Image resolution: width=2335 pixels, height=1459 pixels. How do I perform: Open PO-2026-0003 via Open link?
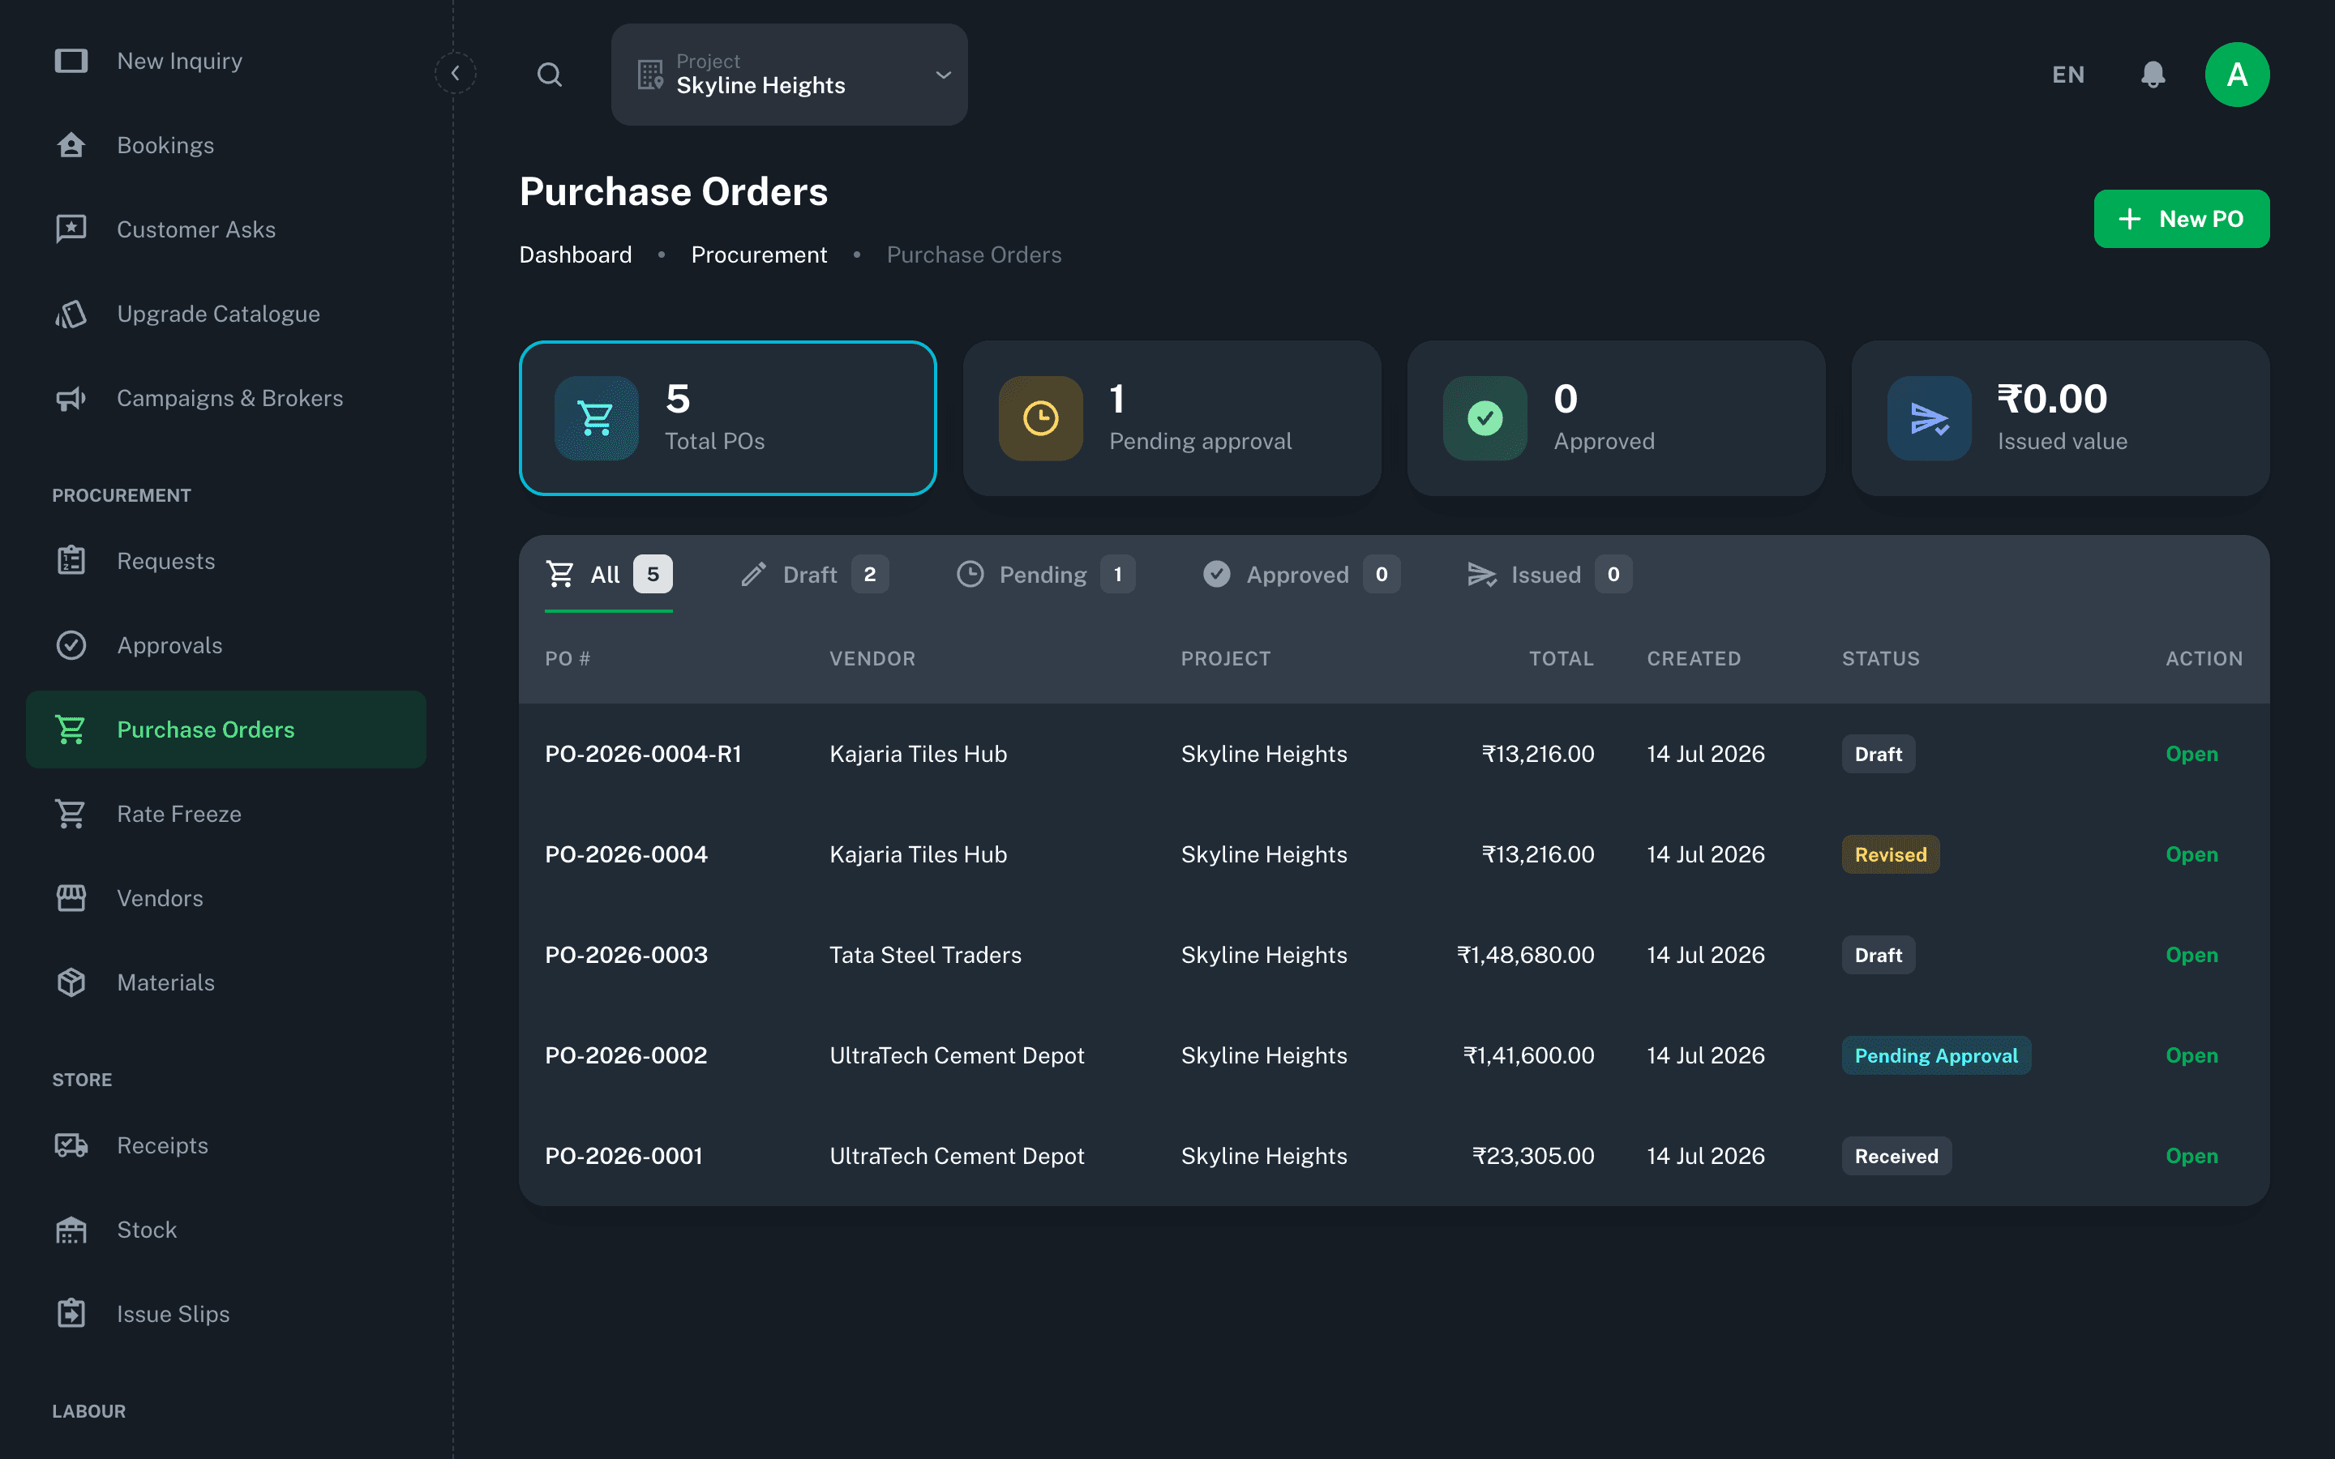(2191, 954)
